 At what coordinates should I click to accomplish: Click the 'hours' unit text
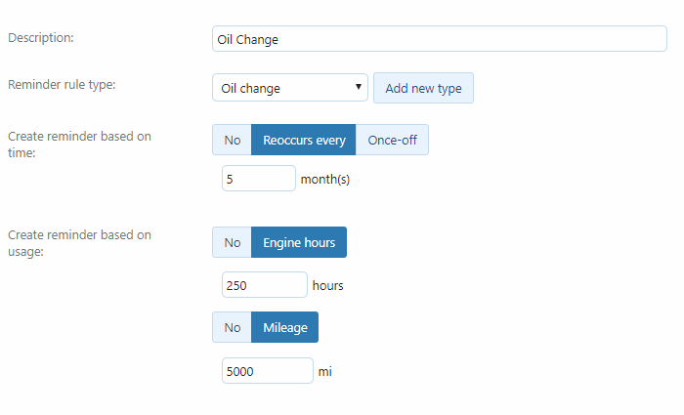coord(328,285)
